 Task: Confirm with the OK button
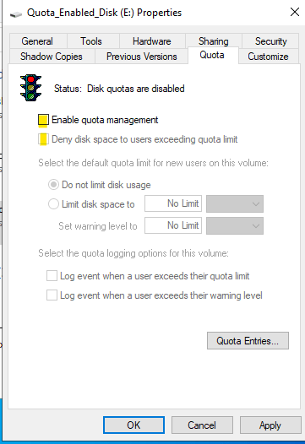(133, 425)
